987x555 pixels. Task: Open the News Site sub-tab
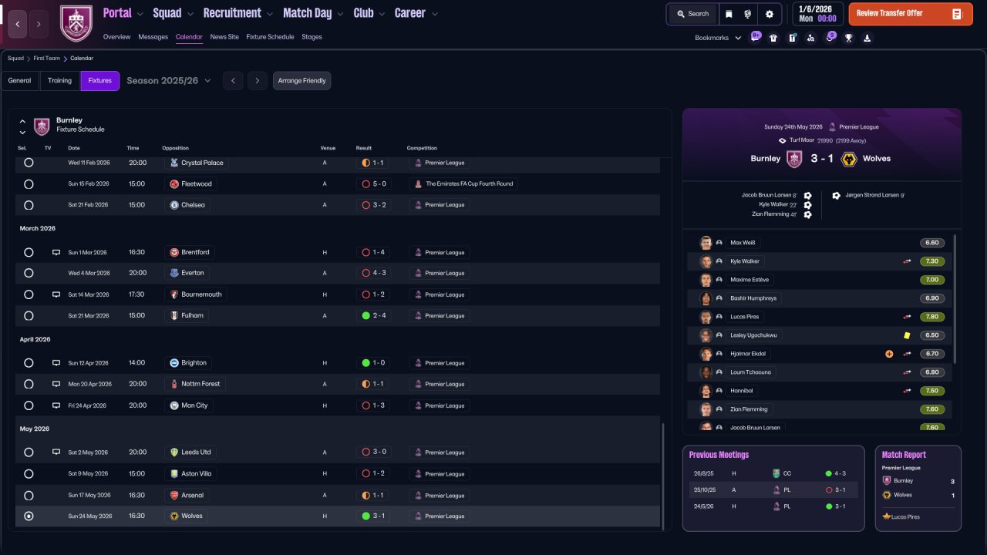tap(224, 37)
